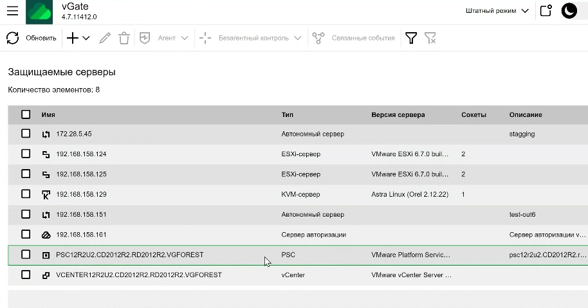Toggle dark mode moon icon
The image size is (588, 308).
tap(569, 11)
